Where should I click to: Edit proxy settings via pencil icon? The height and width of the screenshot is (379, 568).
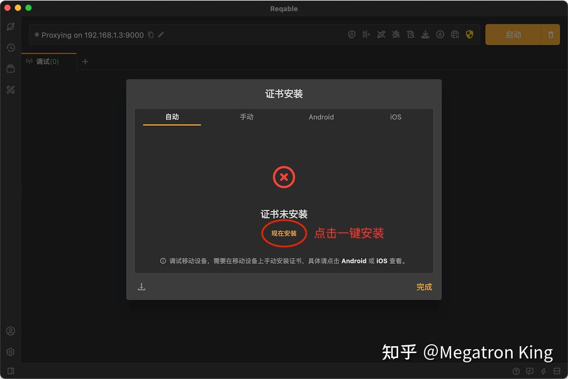[x=161, y=35]
